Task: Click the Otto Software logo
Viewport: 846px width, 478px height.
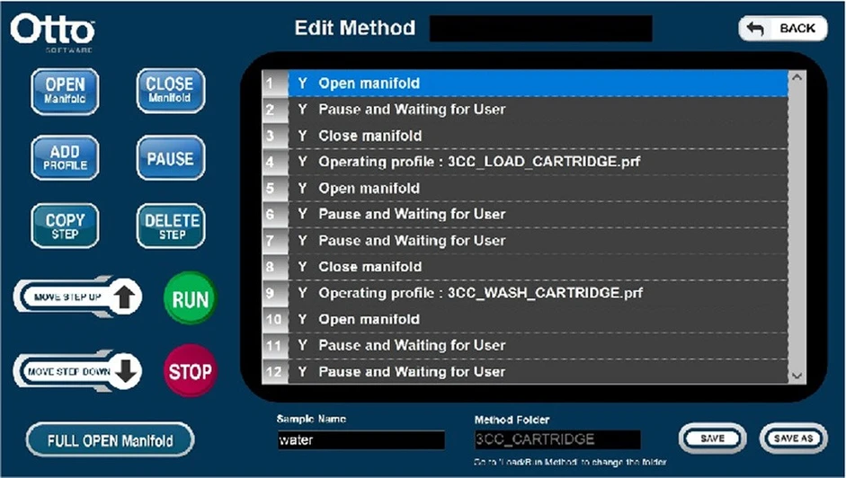Action: [53, 32]
